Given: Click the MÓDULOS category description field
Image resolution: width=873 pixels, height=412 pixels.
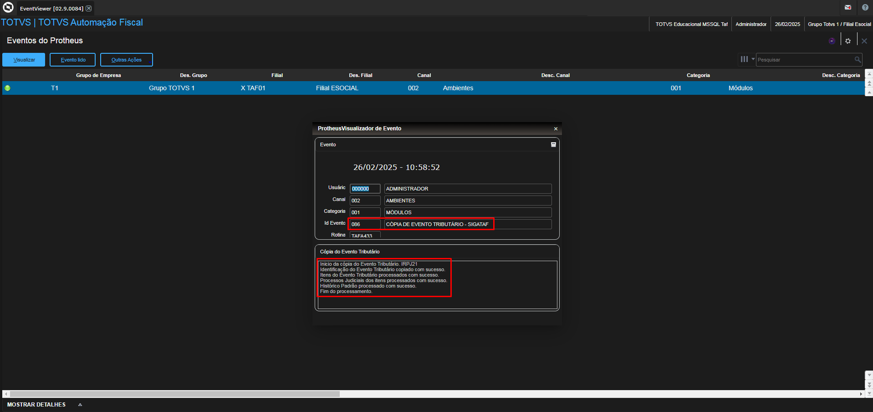Looking at the screenshot, I should [x=468, y=212].
